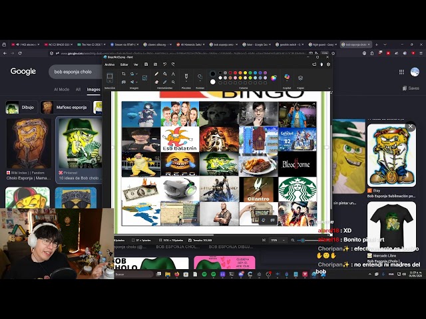Open Google apps grid icon
426x319 pixels.
[x=401, y=72]
